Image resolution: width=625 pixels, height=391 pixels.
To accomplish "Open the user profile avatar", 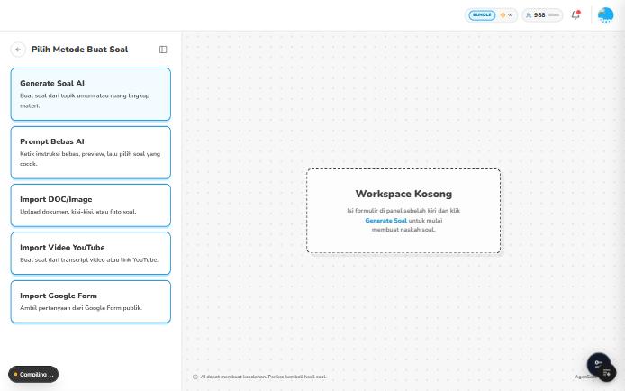I will click(x=605, y=15).
